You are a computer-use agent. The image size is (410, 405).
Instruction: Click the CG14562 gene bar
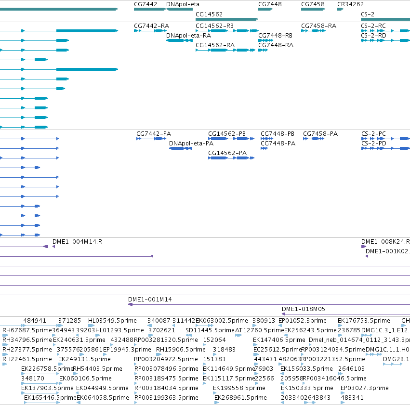(227, 19)
